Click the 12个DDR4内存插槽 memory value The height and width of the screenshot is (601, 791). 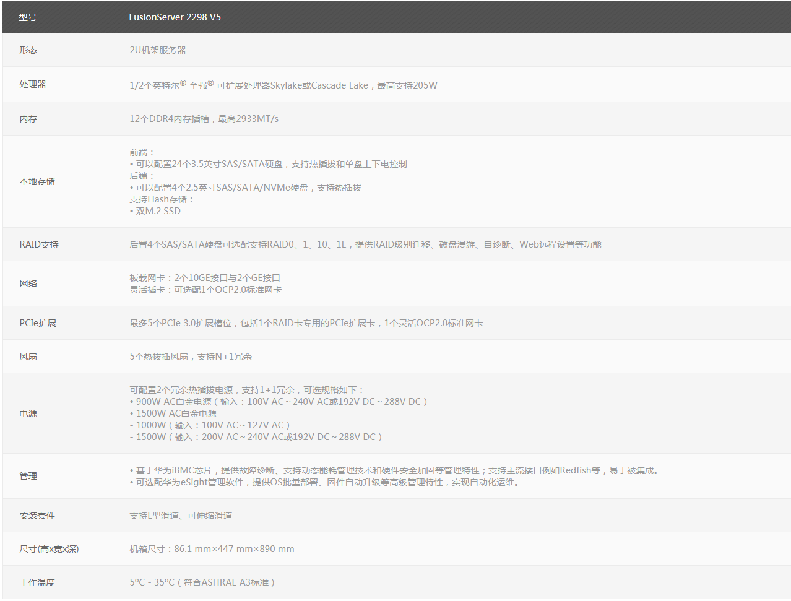point(204,119)
